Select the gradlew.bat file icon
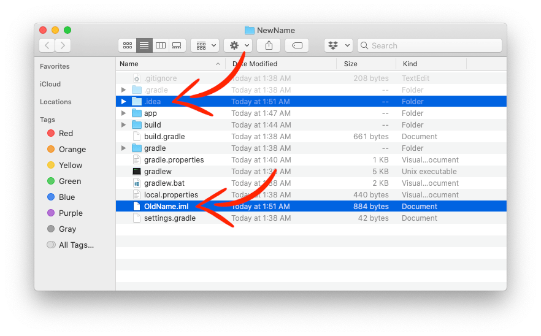The image size is (541, 336). tap(137, 183)
